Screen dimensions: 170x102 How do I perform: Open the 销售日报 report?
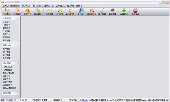click(x=7, y=76)
